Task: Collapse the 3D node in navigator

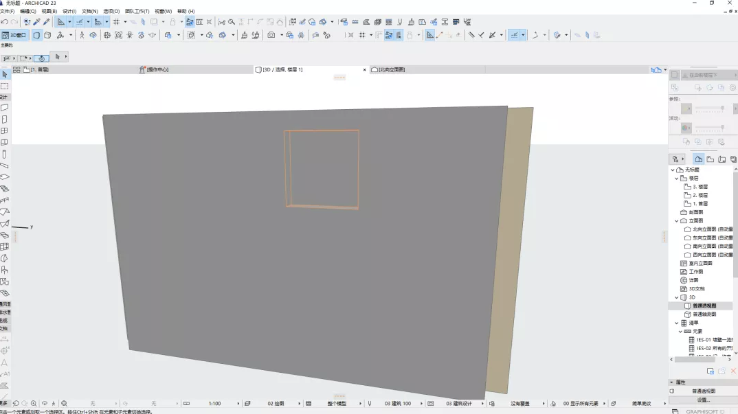Action: (676, 297)
